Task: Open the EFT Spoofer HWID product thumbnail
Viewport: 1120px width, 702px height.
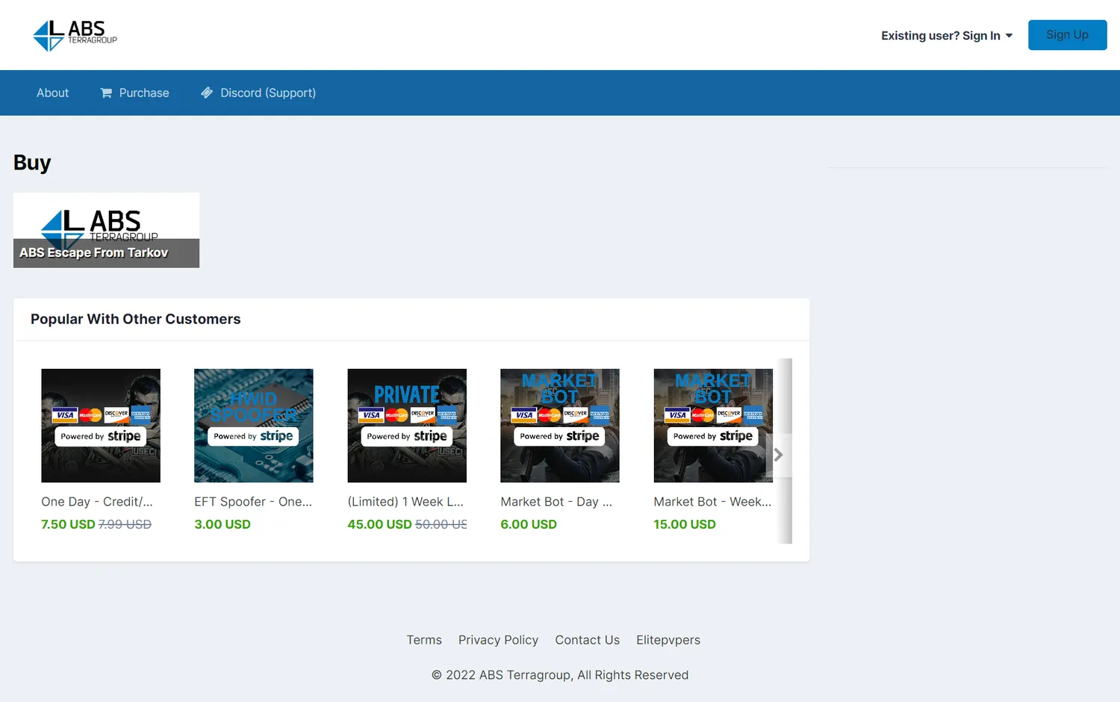Action: 254,426
